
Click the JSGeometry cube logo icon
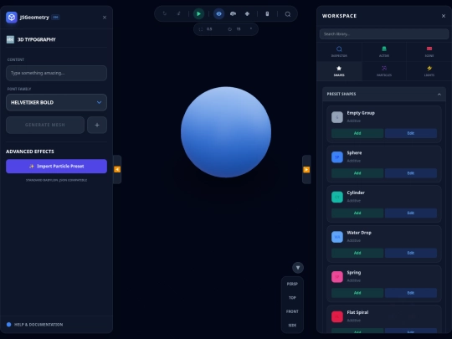point(12,18)
